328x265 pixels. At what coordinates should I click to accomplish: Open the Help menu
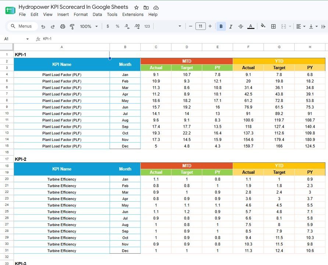point(153,14)
